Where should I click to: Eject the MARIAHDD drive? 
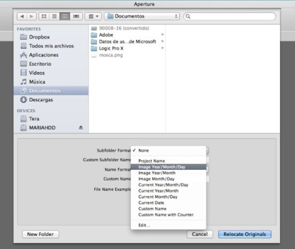(81, 127)
